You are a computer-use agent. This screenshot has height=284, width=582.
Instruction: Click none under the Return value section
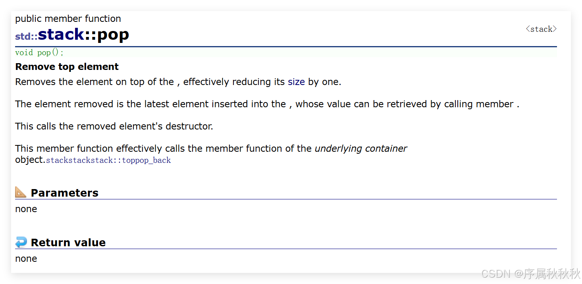pyautogui.click(x=26, y=259)
